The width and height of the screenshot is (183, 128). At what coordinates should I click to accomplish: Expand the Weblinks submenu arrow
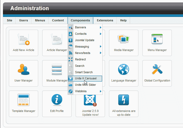coord(100,91)
